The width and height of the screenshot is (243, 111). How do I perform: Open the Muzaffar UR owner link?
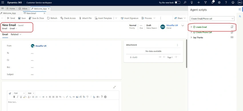point(172,25)
